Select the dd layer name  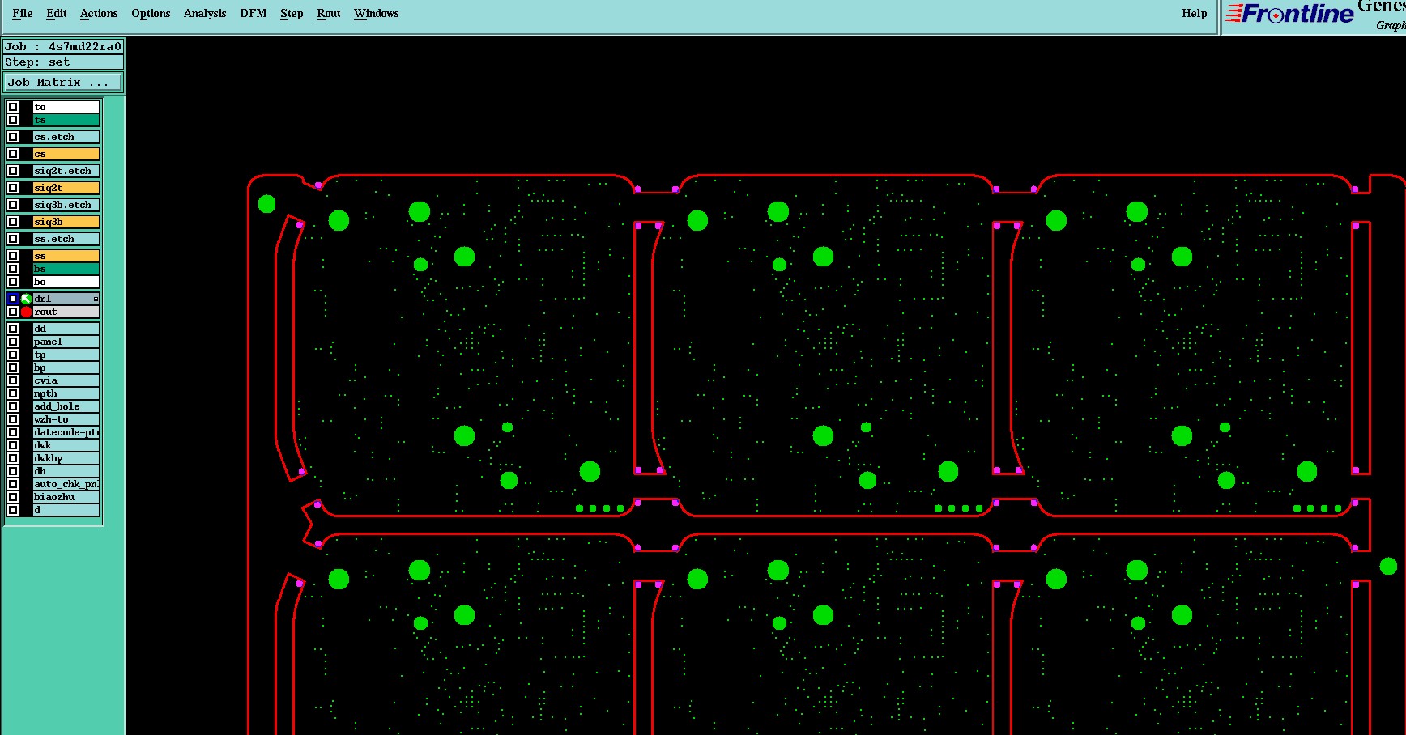pyautogui.click(x=66, y=329)
